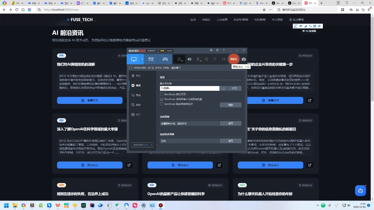Open Video tab in Bandicam sidebar
374x210 pixels.
[136, 95]
